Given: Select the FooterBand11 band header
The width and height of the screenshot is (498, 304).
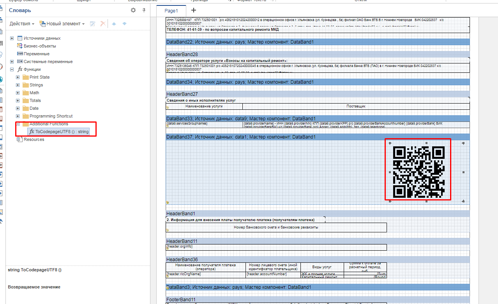Looking at the screenshot, I should [x=318, y=300].
